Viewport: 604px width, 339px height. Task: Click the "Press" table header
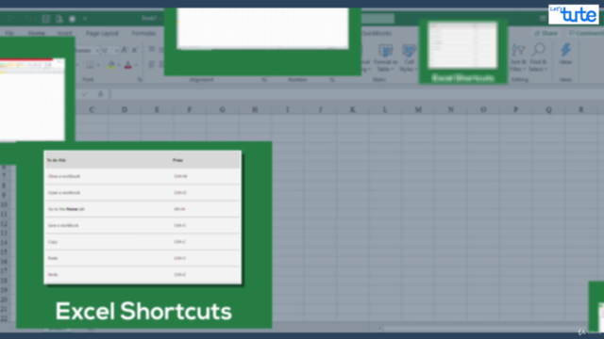[x=177, y=160]
